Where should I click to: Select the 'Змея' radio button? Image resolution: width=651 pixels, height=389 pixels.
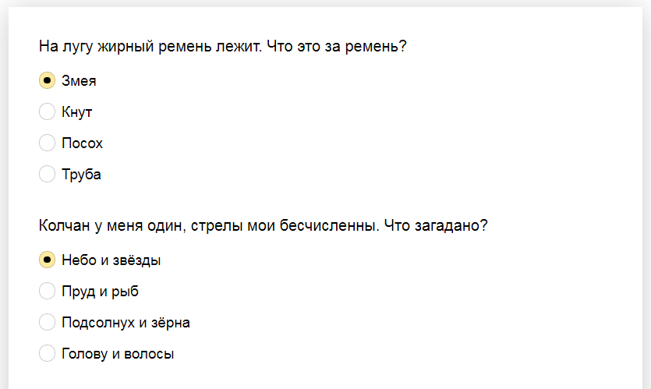tap(47, 80)
